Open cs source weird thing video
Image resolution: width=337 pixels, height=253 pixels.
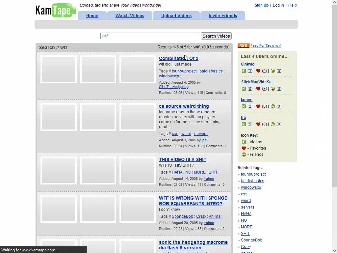pos(184,106)
